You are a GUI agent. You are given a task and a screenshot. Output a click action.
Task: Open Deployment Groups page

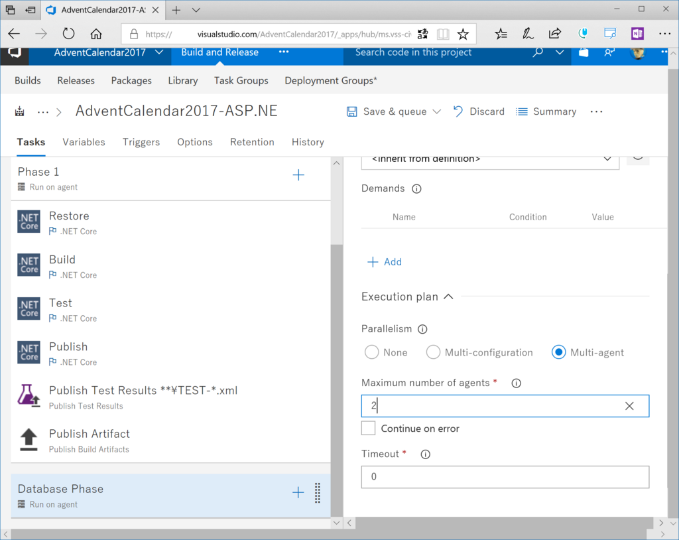[x=331, y=81]
